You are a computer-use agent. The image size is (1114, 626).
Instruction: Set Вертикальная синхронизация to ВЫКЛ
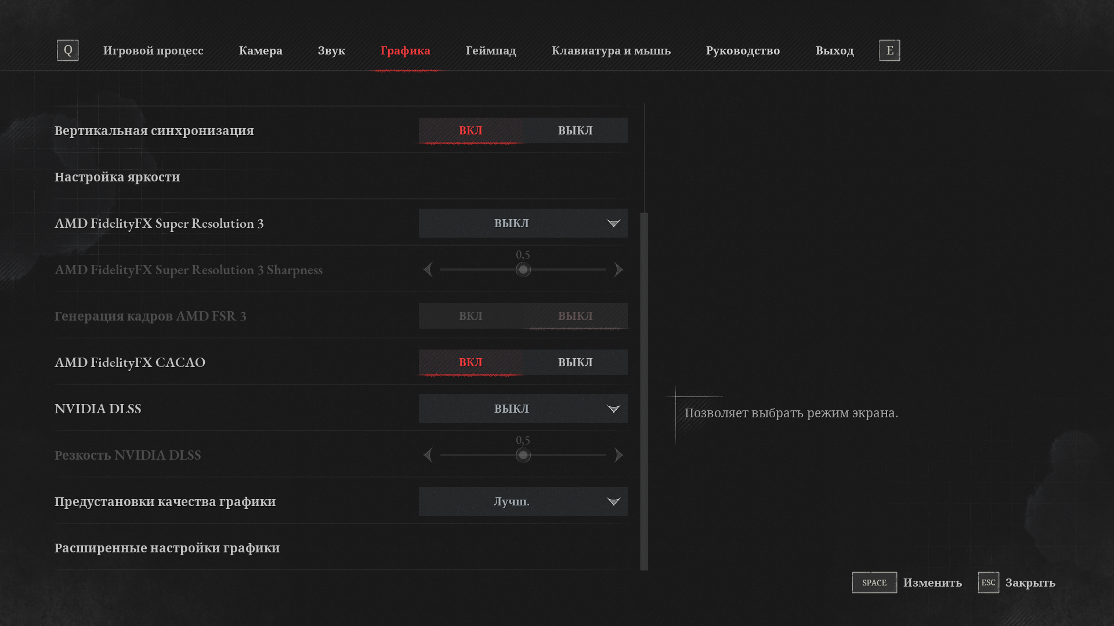tap(575, 130)
